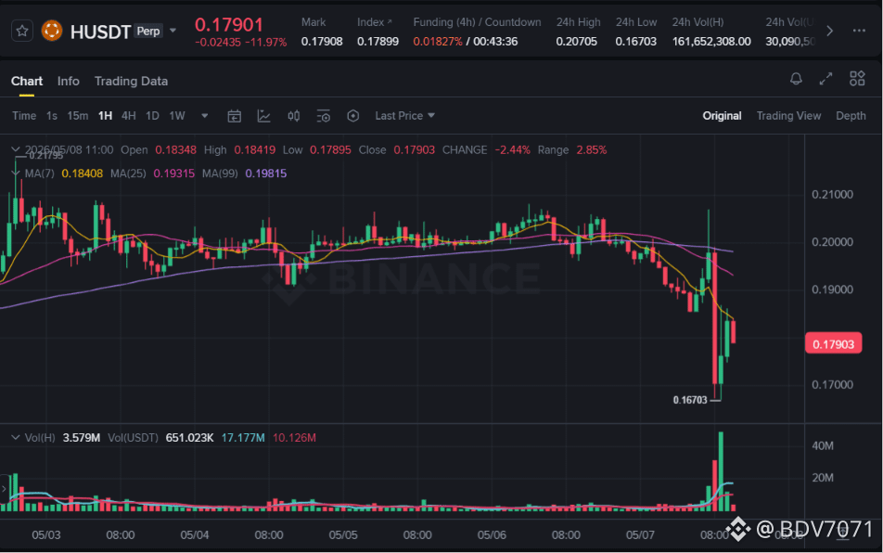Open the chart display settings list icon
Image resolution: width=883 pixels, height=553 pixels.
point(323,116)
